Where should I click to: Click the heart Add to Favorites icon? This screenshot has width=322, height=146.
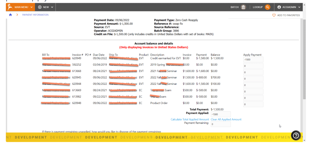pos(274,15)
